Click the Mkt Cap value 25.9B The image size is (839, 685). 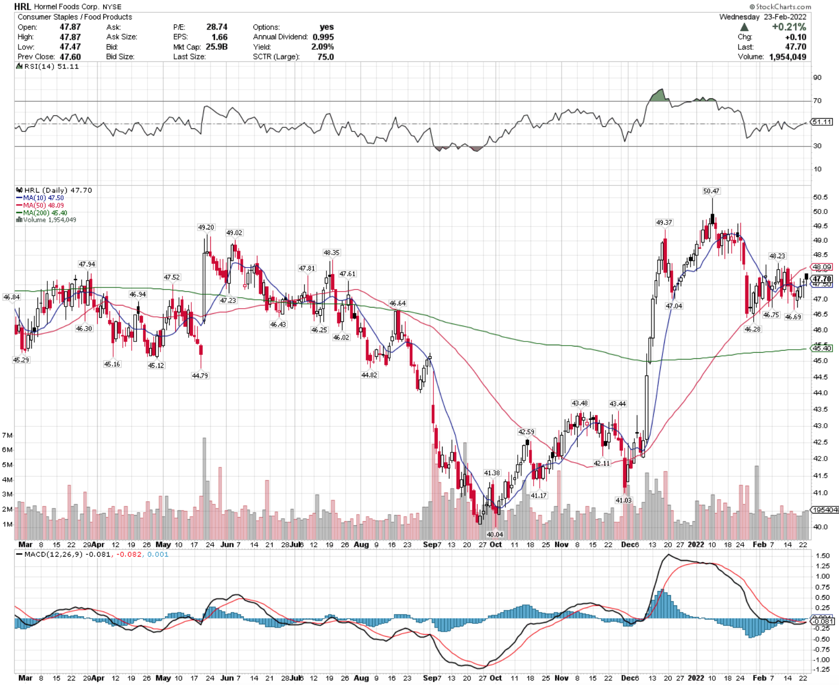coord(216,47)
